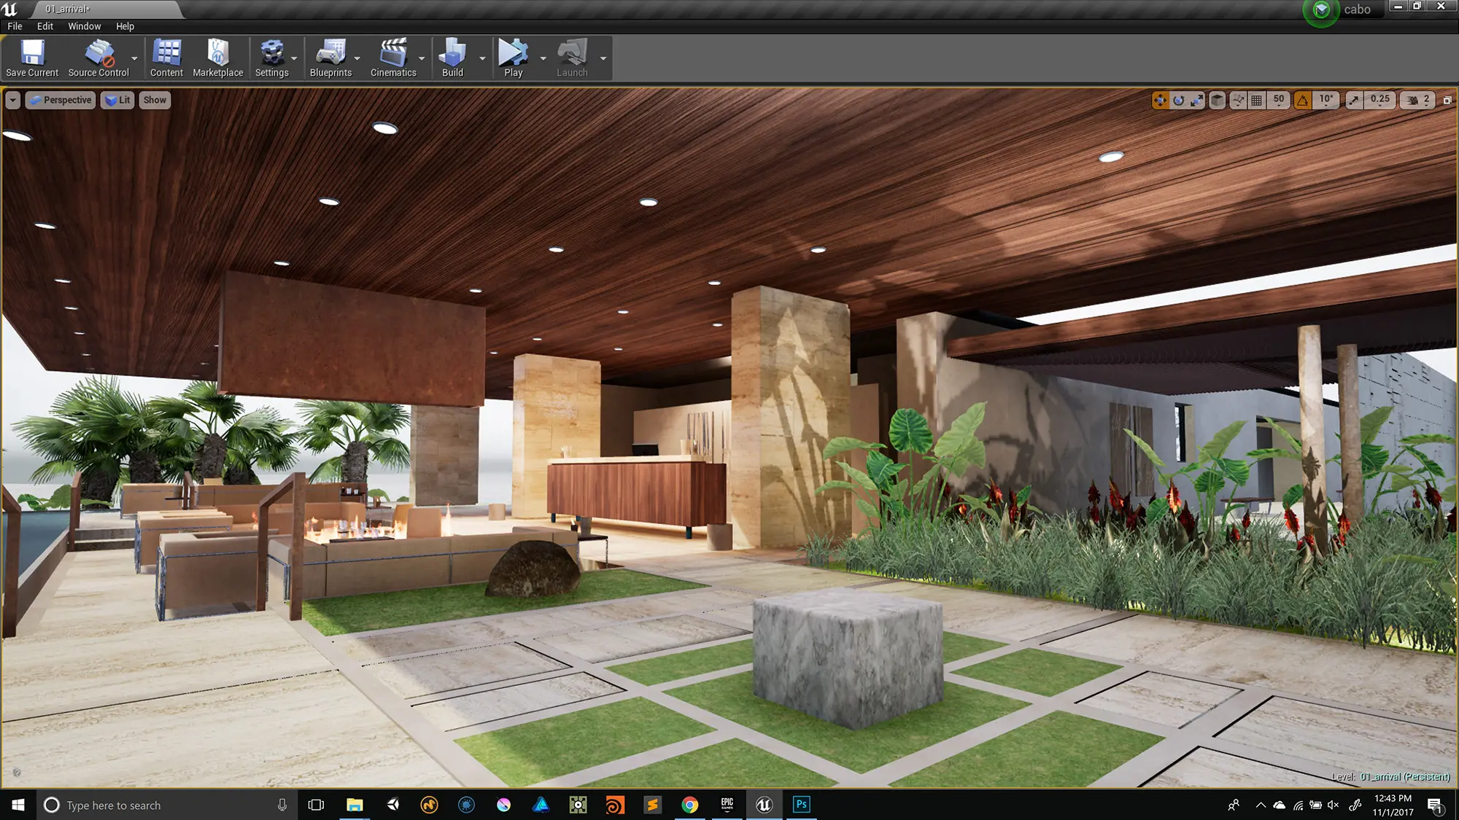Open the Perspective view type menu

pos(61,100)
